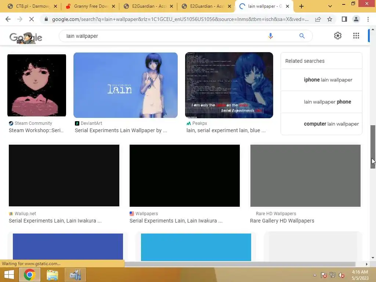The image size is (376, 282).
Task: Open Action Center flag icon
Action: tap(324, 275)
